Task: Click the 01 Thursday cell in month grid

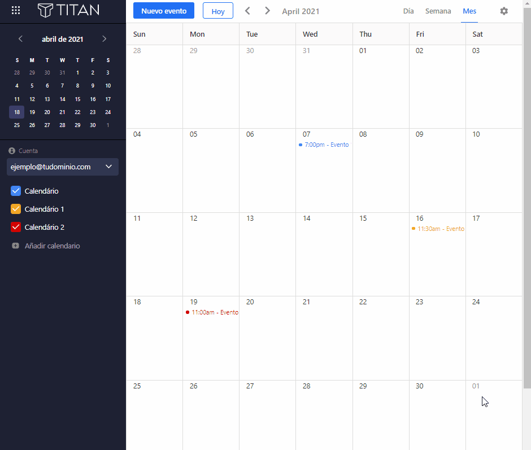Action: click(x=381, y=87)
